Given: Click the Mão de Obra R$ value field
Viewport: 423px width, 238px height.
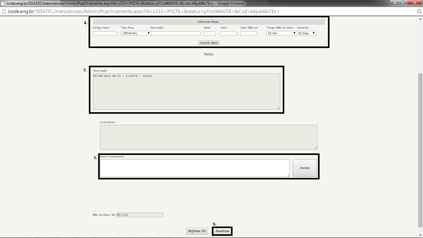Looking at the screenshot, I should click(x=140, y=215).
